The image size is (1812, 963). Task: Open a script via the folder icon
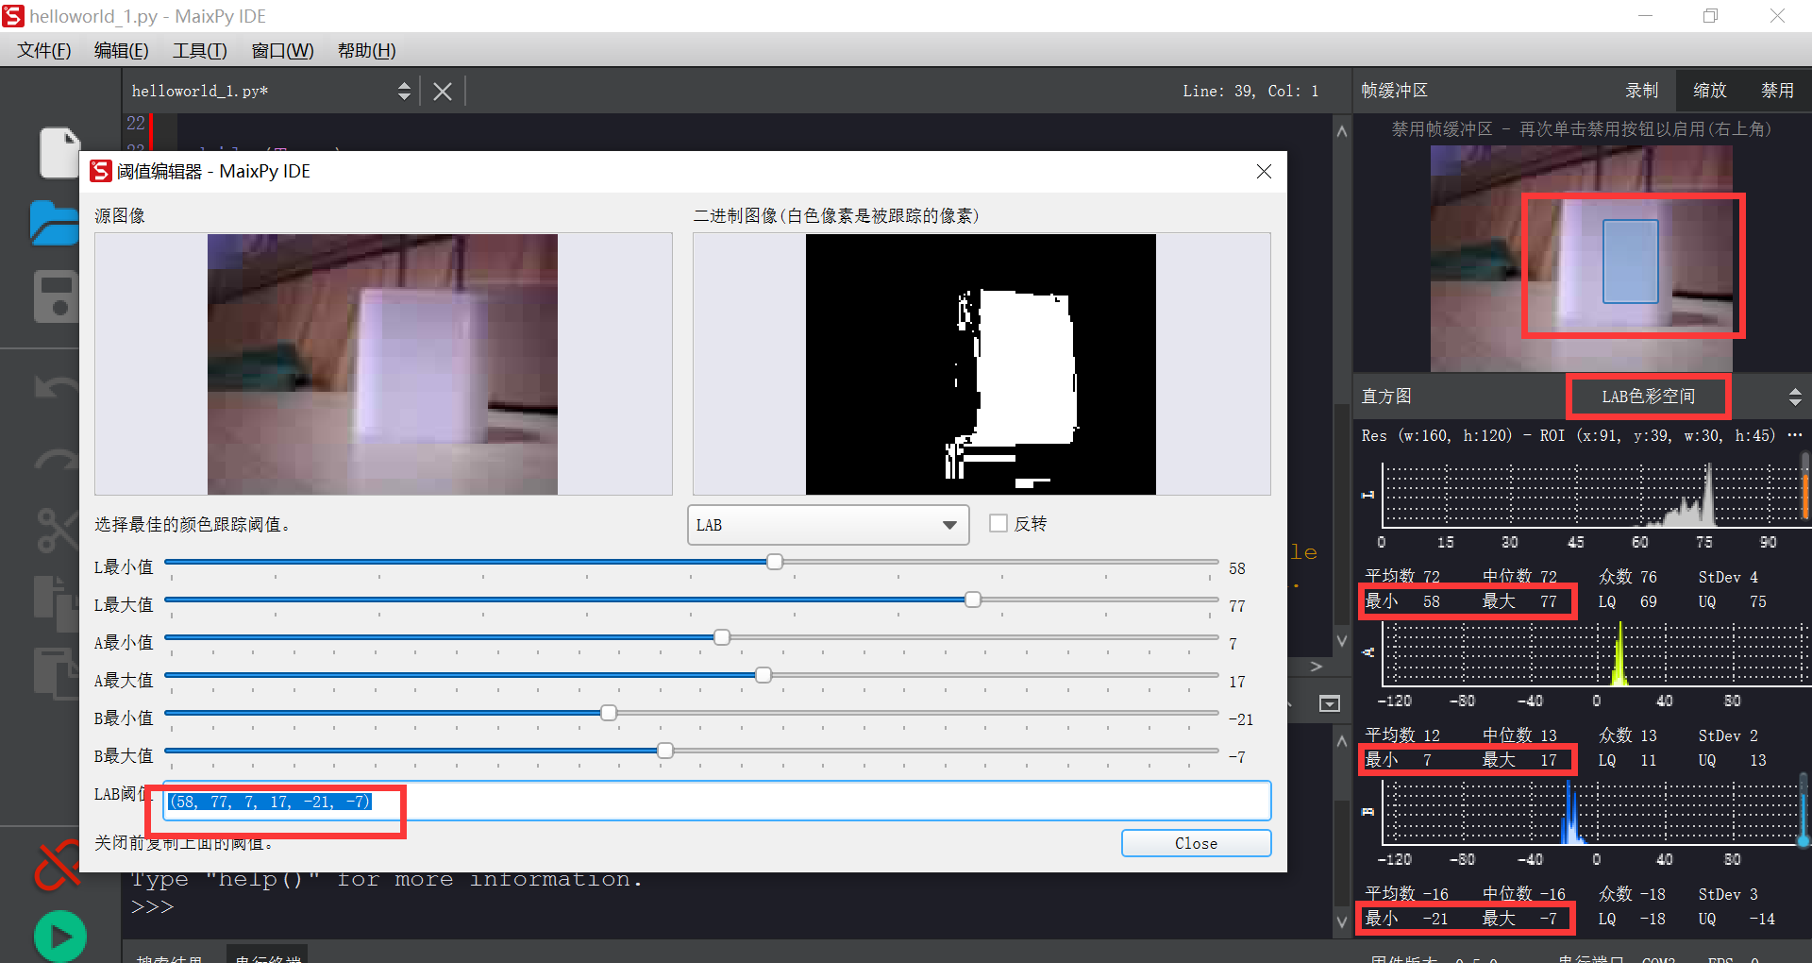pyautogui.click(x=54, y=224)
